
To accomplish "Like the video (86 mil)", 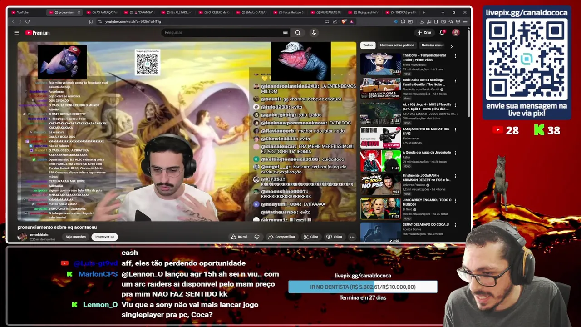I will 239,237.
